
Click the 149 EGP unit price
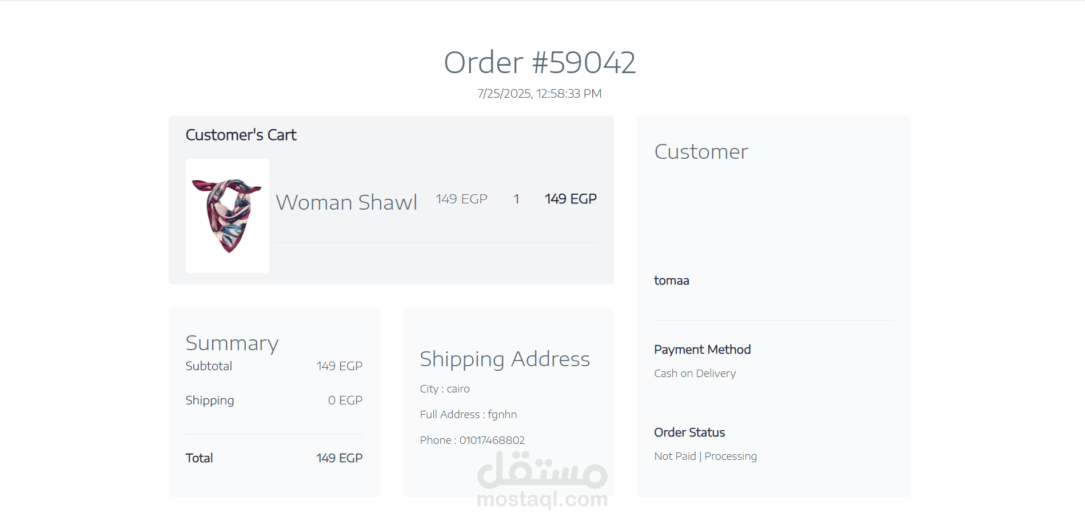click(461, 199)
